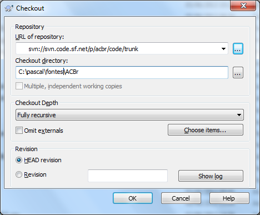Select the Revision radio button
260x215 pixels.
(19, 174)
